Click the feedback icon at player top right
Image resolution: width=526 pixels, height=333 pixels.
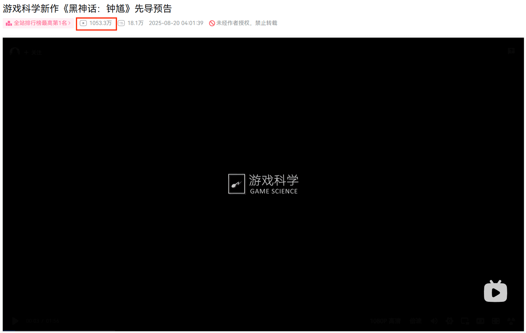tap(511, 51)
